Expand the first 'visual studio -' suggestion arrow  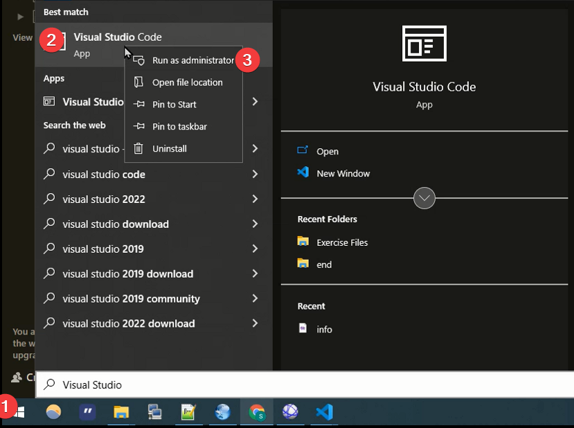pos(255,148)
